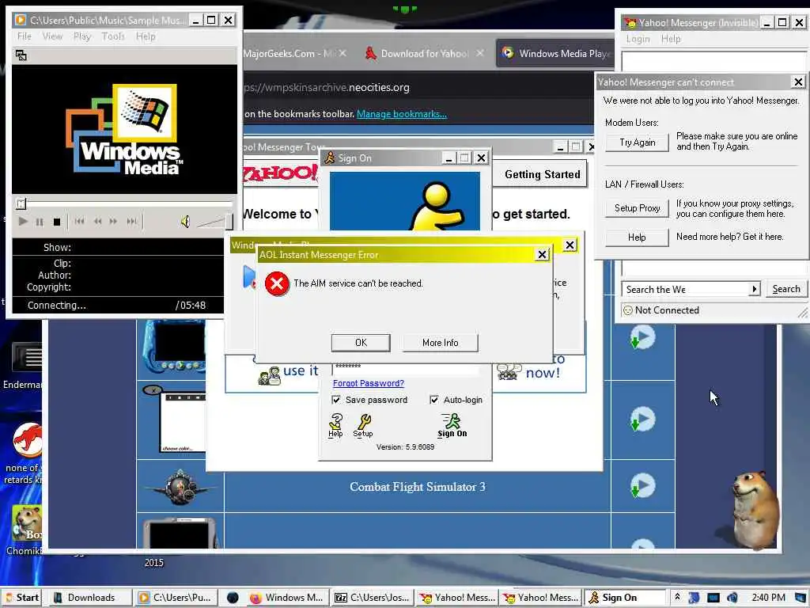Click Pause in Windows Media Player
This screenshot has width=810, height=608.
(40, 222)
